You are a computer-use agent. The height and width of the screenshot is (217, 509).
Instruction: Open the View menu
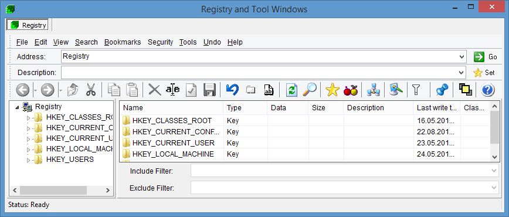(61, 42)
